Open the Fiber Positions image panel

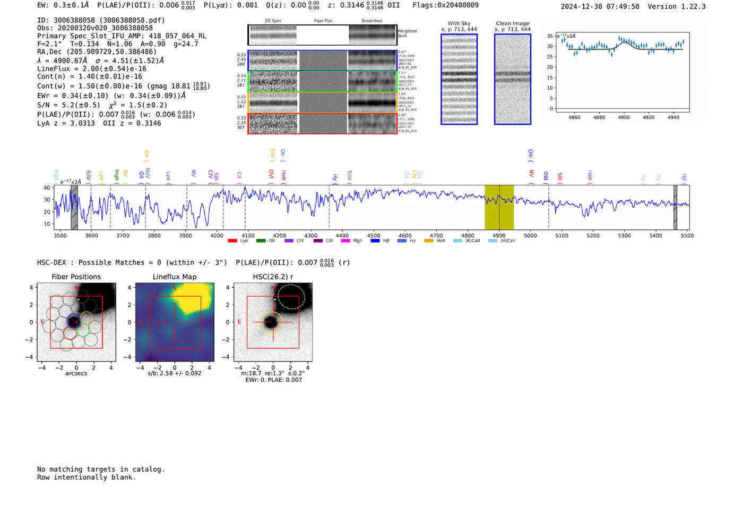coord(76,322)
